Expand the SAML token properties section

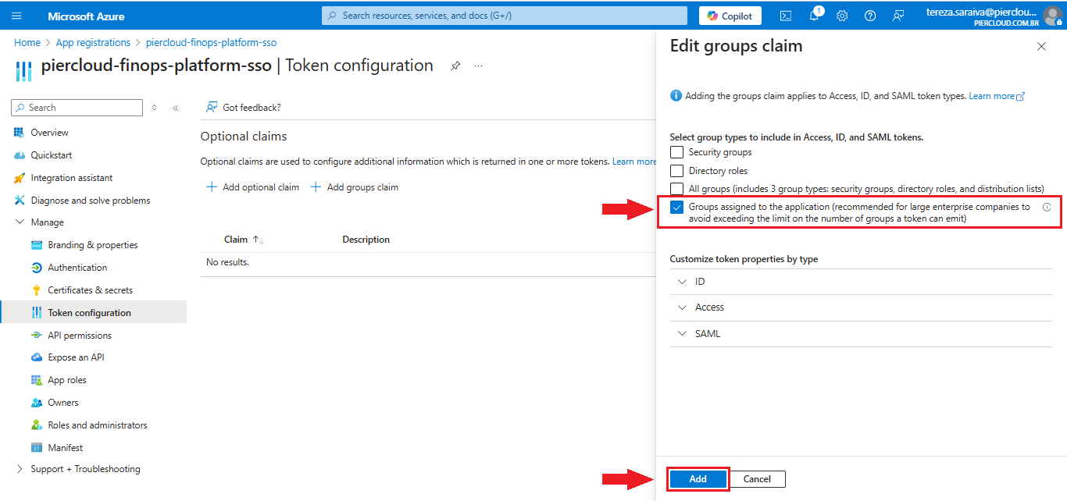707,334
